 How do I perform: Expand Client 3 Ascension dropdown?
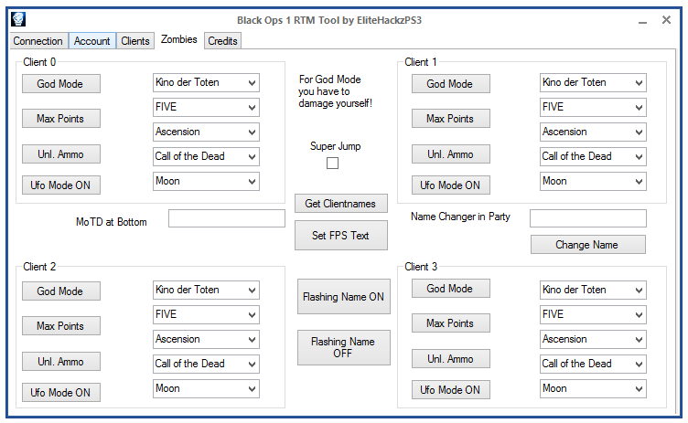pyautogui.click(x=593, y=339)
